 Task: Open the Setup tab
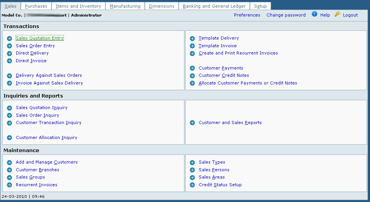(261, 6)
